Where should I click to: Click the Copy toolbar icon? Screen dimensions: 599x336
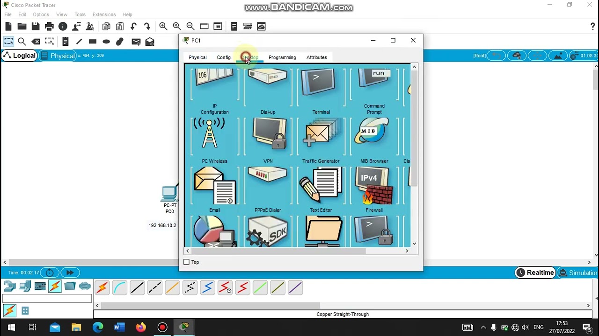pyautogui.click(x=106, y=26)
